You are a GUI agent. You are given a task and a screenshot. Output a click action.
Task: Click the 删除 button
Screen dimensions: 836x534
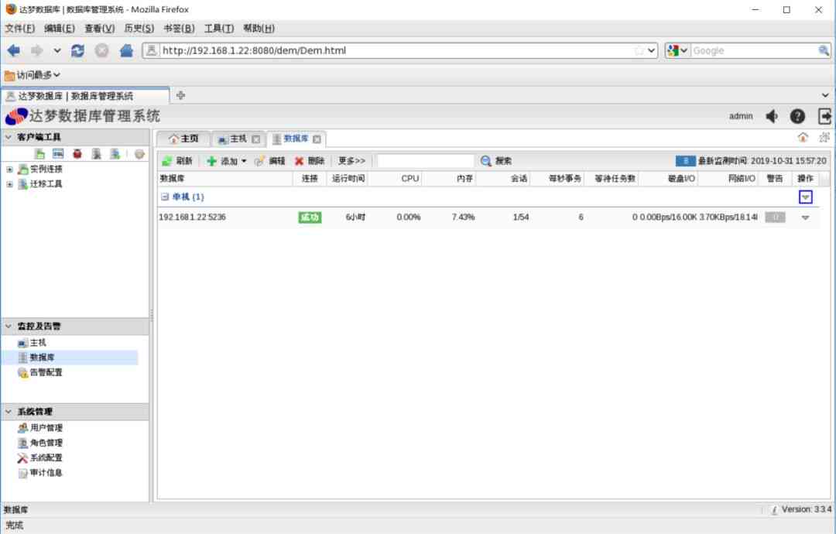pyautogui.click(x=310, y=161)
